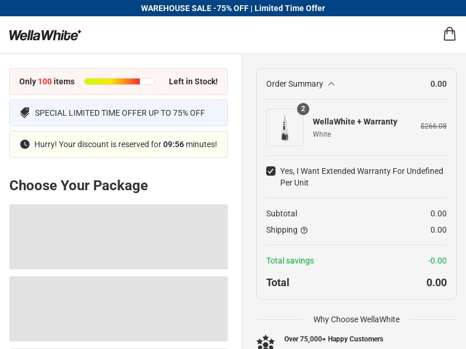Click the struck-through $266.08 price
Viewport: 466px width, 349px height.
click(433, 126)
